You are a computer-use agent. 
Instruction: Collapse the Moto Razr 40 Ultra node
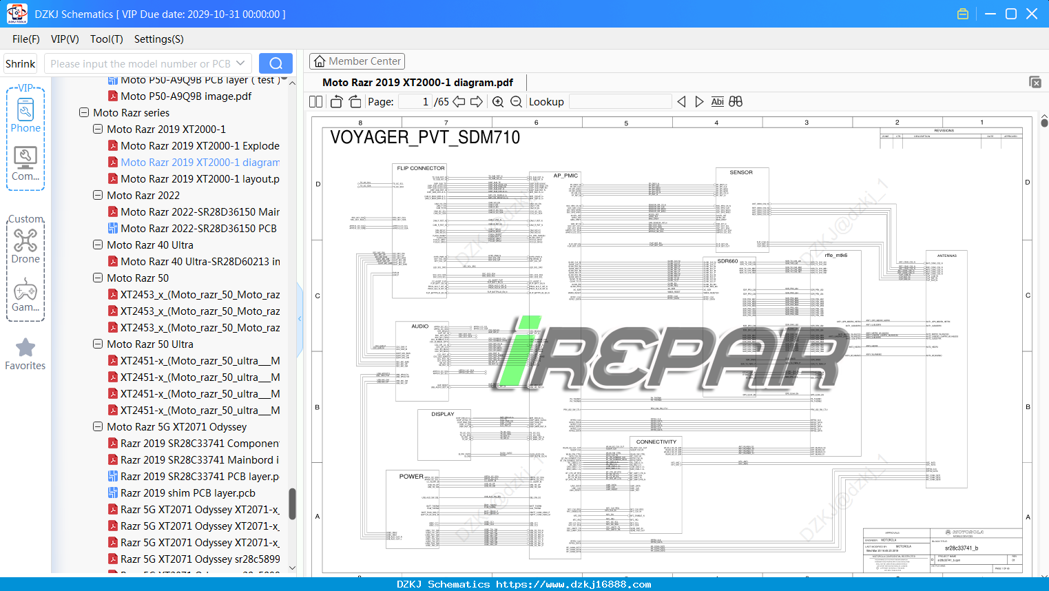(98, 245)
